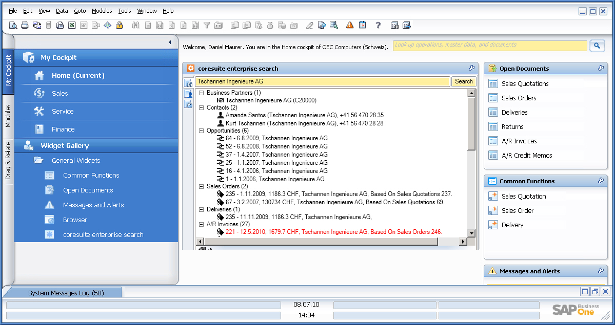615x325 pixels.
Task: Select the Messages and Alerts gallery widget
Action: [93, 205]
